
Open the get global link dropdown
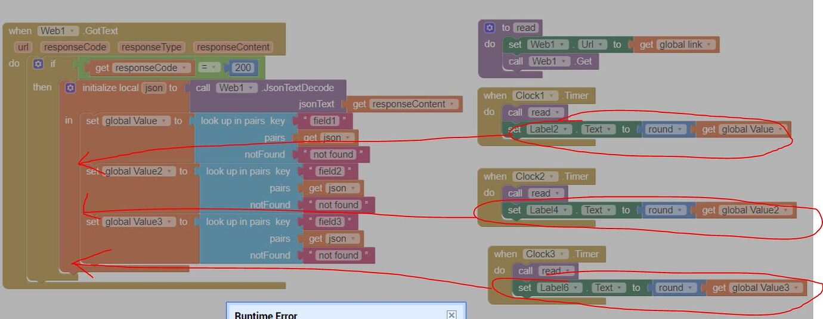pos(685,45)
